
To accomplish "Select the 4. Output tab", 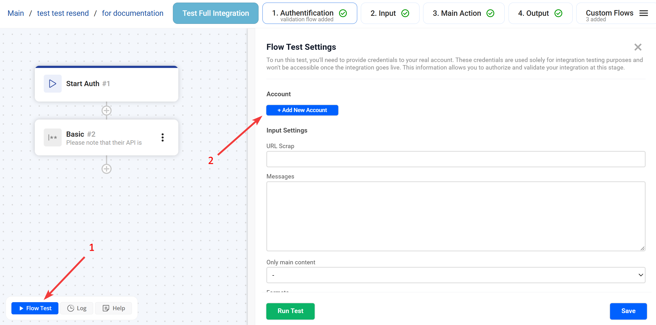I will [x=540, y=13].
